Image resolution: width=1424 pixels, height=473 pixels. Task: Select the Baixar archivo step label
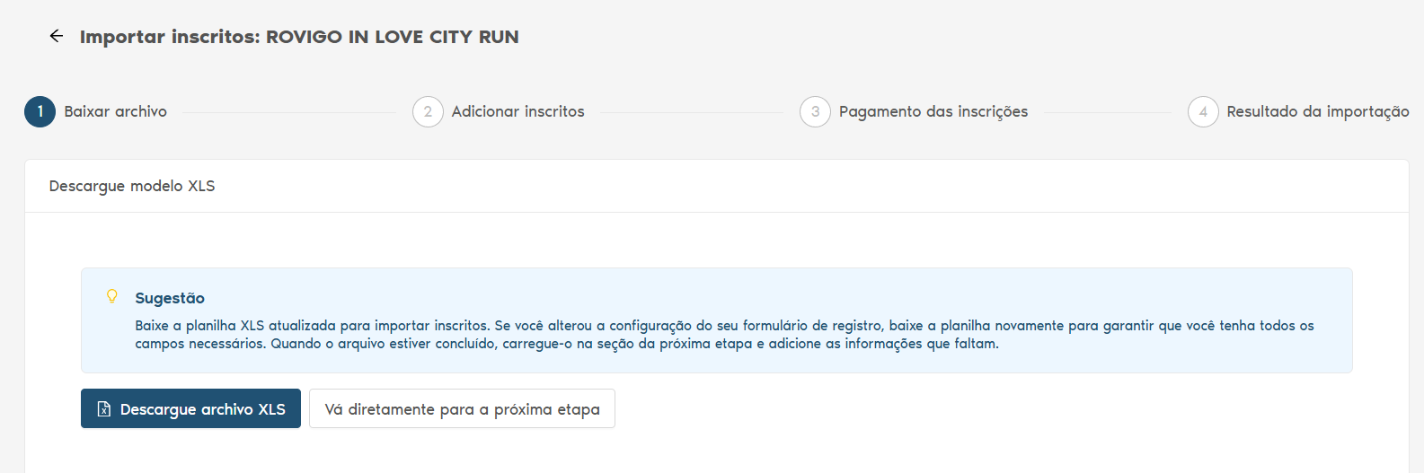tap(115, 112)
